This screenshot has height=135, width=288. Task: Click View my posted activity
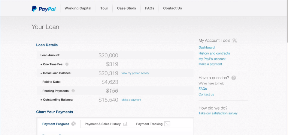pos(135,73)
